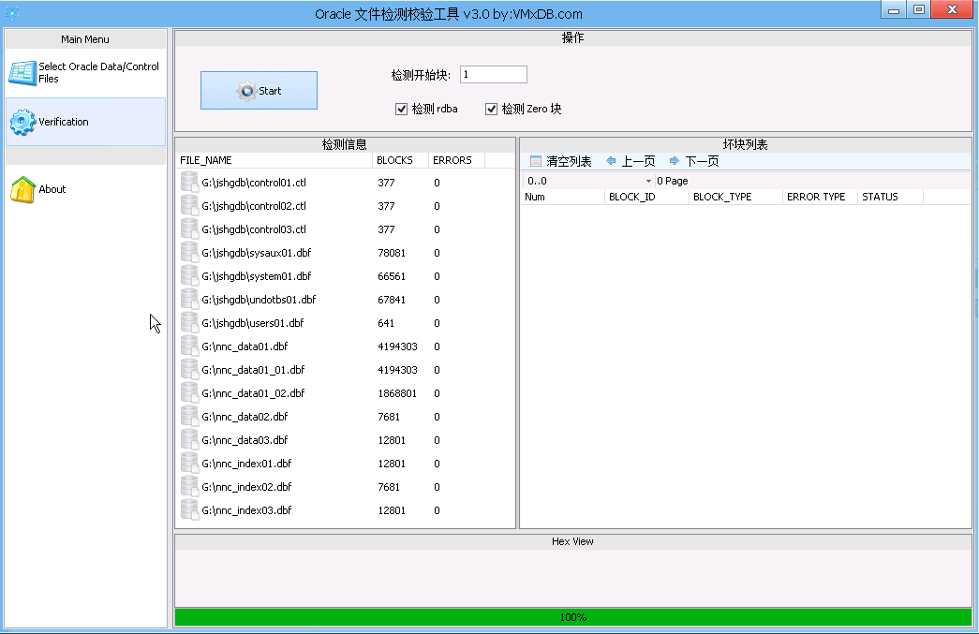Click database icon beside nnc_data01_01.dbf
Image resolution: width=979 pixels, height=634 pixels.
(189, 369)
